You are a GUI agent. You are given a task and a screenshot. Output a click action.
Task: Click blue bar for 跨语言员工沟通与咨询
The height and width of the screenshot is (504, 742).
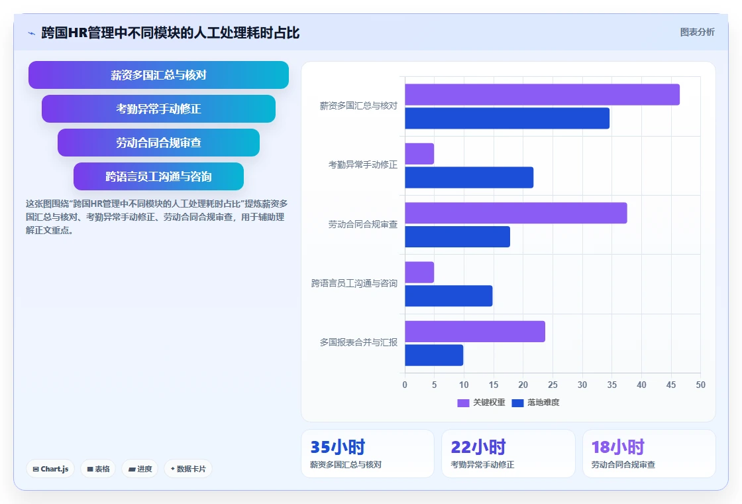click(449, 296)
